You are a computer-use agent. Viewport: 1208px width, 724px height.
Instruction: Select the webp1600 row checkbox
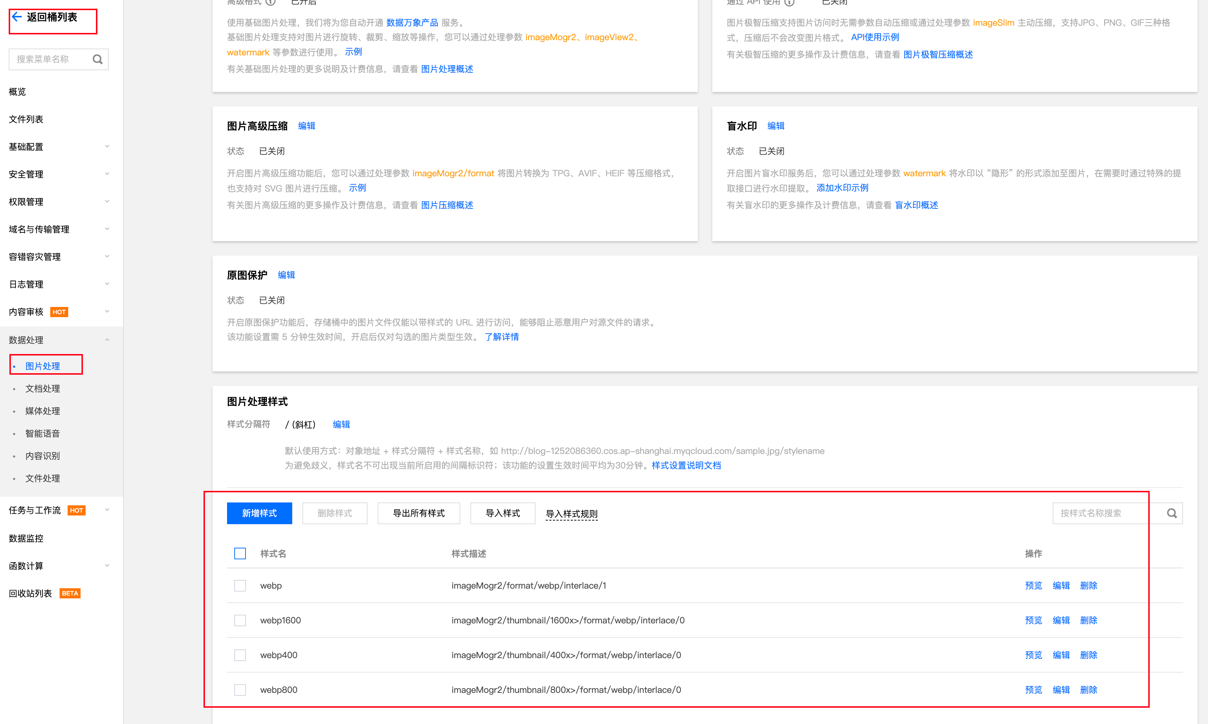[240, 620]
